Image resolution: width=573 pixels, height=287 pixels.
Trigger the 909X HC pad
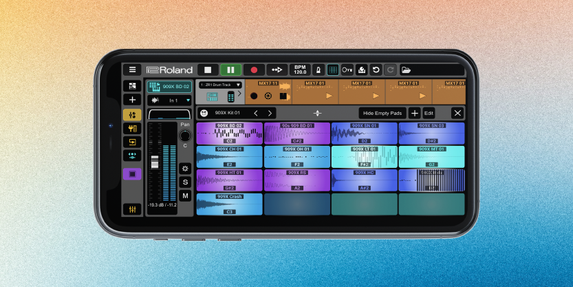[x=365, y=180]
